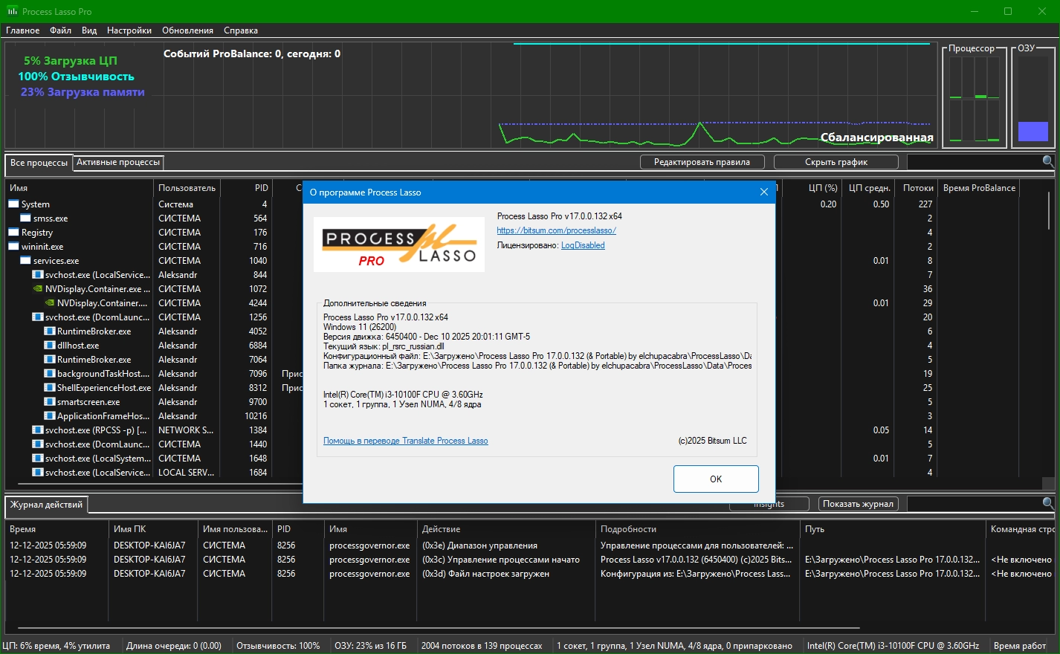The image size is (1060, 654).
Task: Click the icon of svchost.exe PID 1440
Action: click(x=37, y=444)
